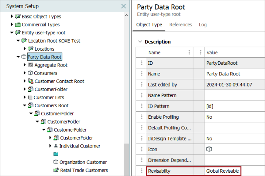Screen dimensions: 265x176
Task: Click the green Commercial Types folder icon
Action: pyautogui.click(x=18, y=25)
